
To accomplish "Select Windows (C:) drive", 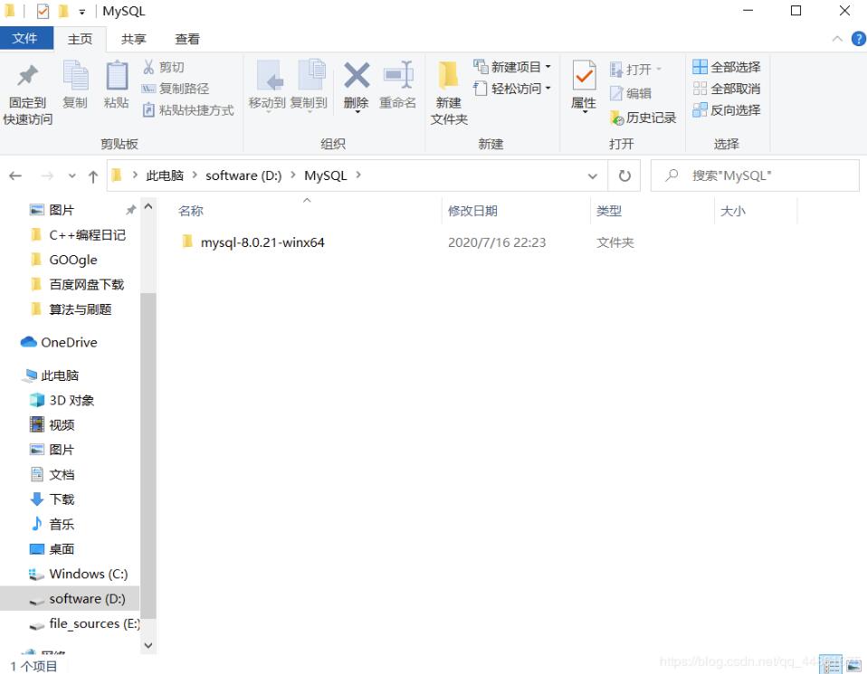I will 78,574.
